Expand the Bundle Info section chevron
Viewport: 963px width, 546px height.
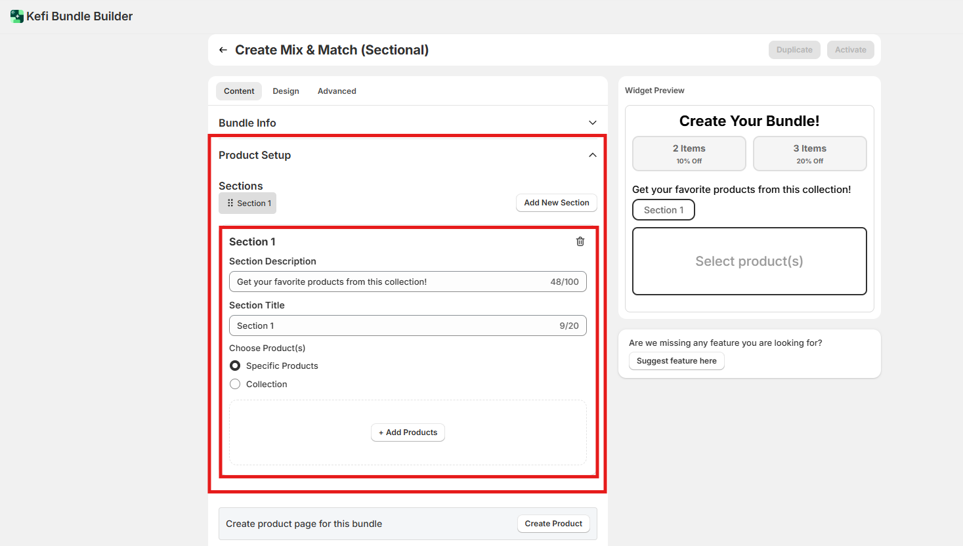tap(592, 123)
